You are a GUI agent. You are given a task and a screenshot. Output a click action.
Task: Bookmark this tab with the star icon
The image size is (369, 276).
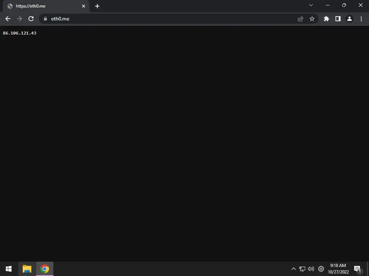click(x=312, y=19)
